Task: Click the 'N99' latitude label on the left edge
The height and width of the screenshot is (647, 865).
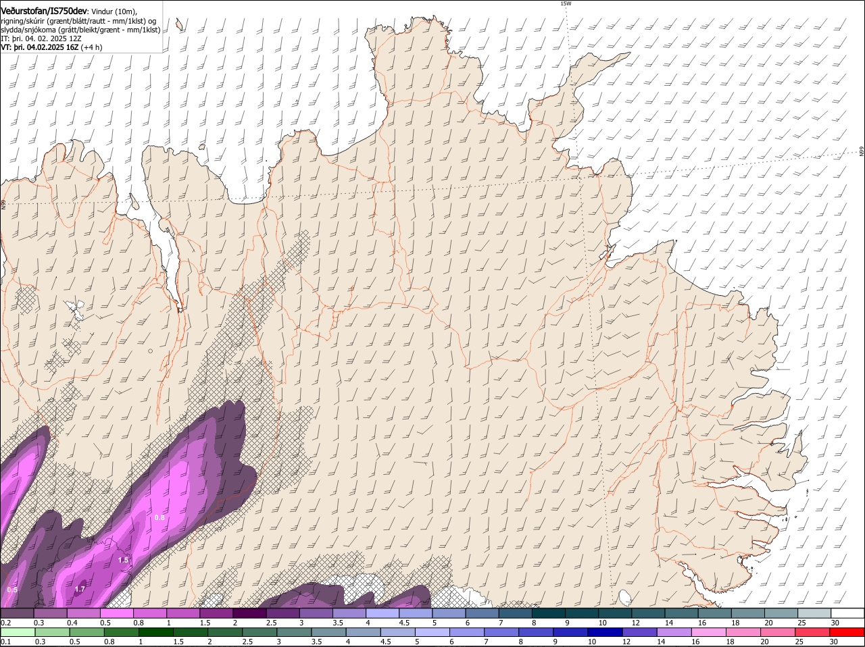Action: (x=3, y=204)
